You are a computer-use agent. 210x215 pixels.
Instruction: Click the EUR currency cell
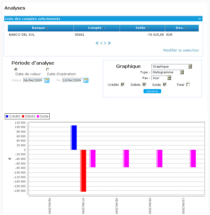169,35
